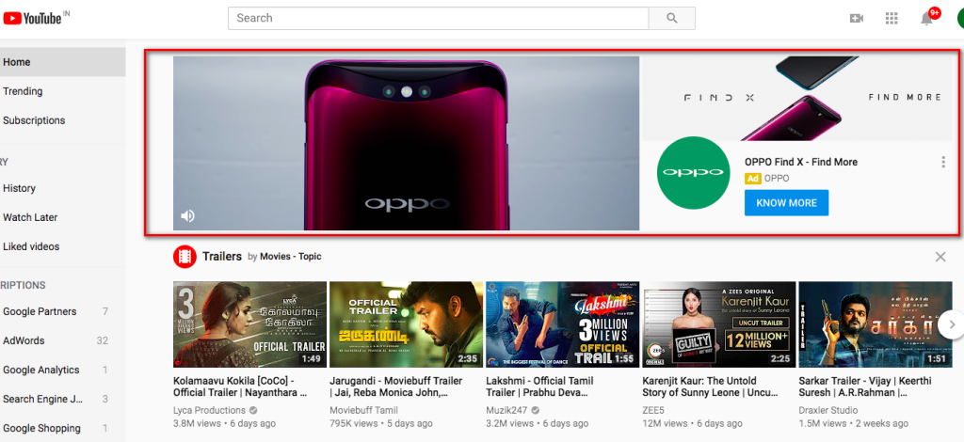Dismiss the Trailers shelf
964x442 pixels.
940,257
